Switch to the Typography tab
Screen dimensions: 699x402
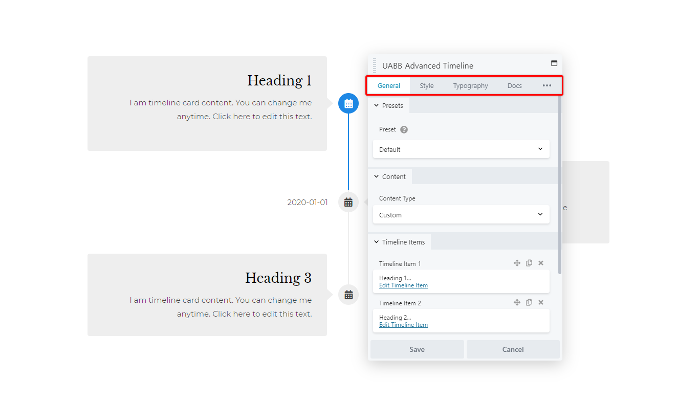pos(470,85)
